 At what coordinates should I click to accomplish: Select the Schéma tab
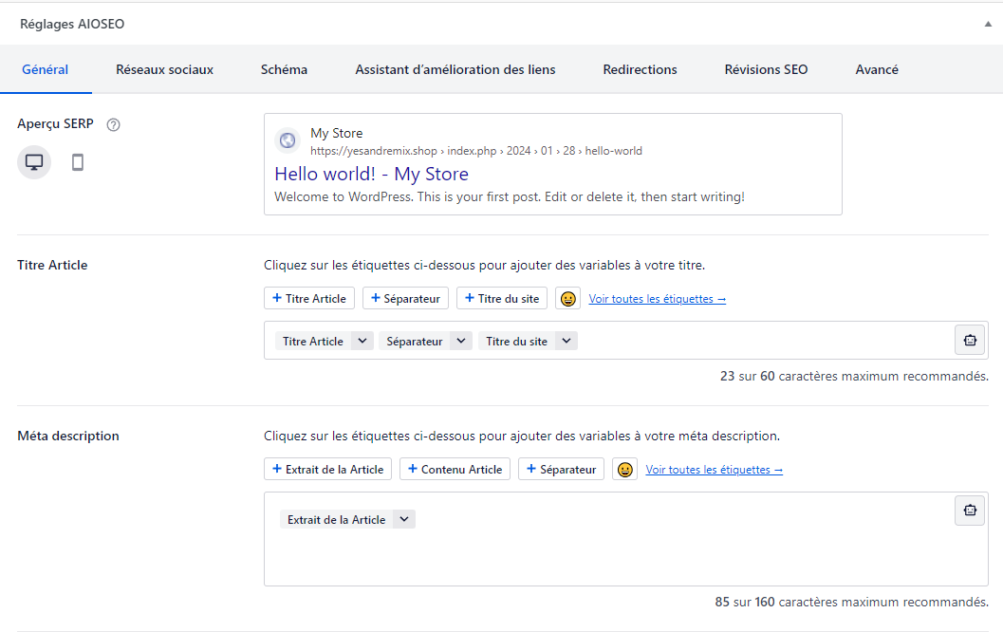tap(283, 68)
